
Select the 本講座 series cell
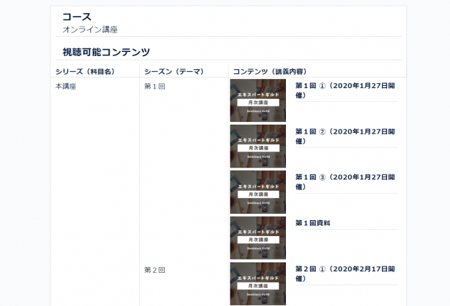click(x=66, y=87)
